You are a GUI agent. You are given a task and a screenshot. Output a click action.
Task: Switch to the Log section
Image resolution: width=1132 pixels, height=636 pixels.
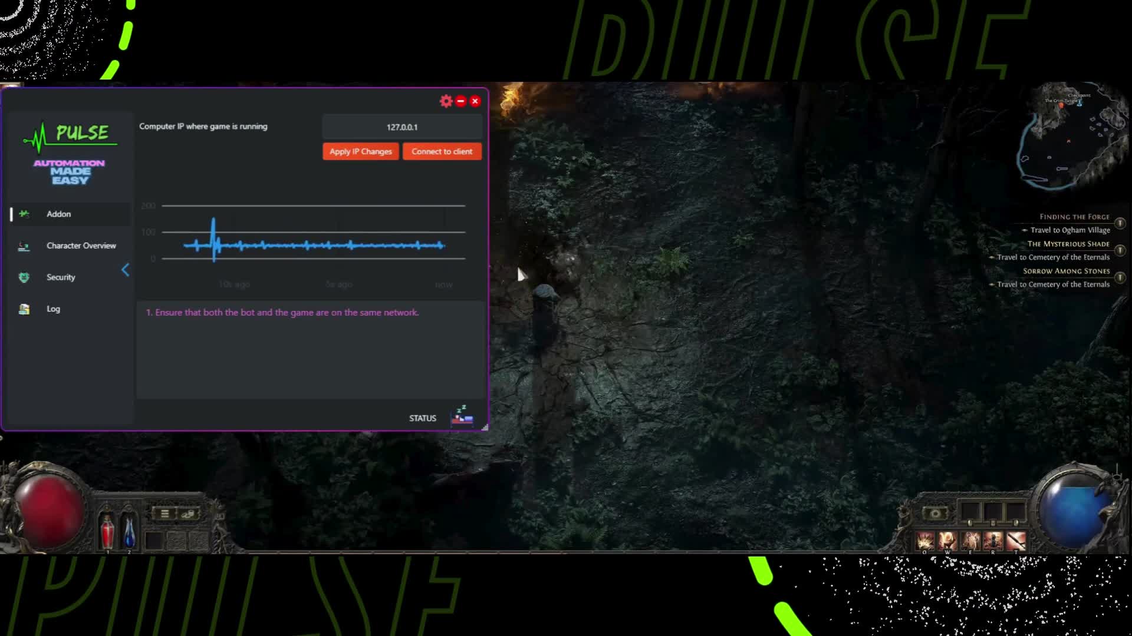53,309
